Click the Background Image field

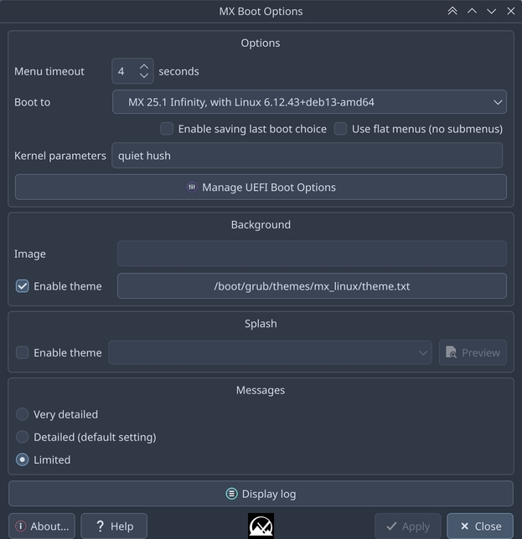tap(312, 254)
